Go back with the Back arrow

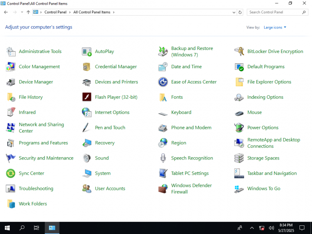tap(6, 12)
